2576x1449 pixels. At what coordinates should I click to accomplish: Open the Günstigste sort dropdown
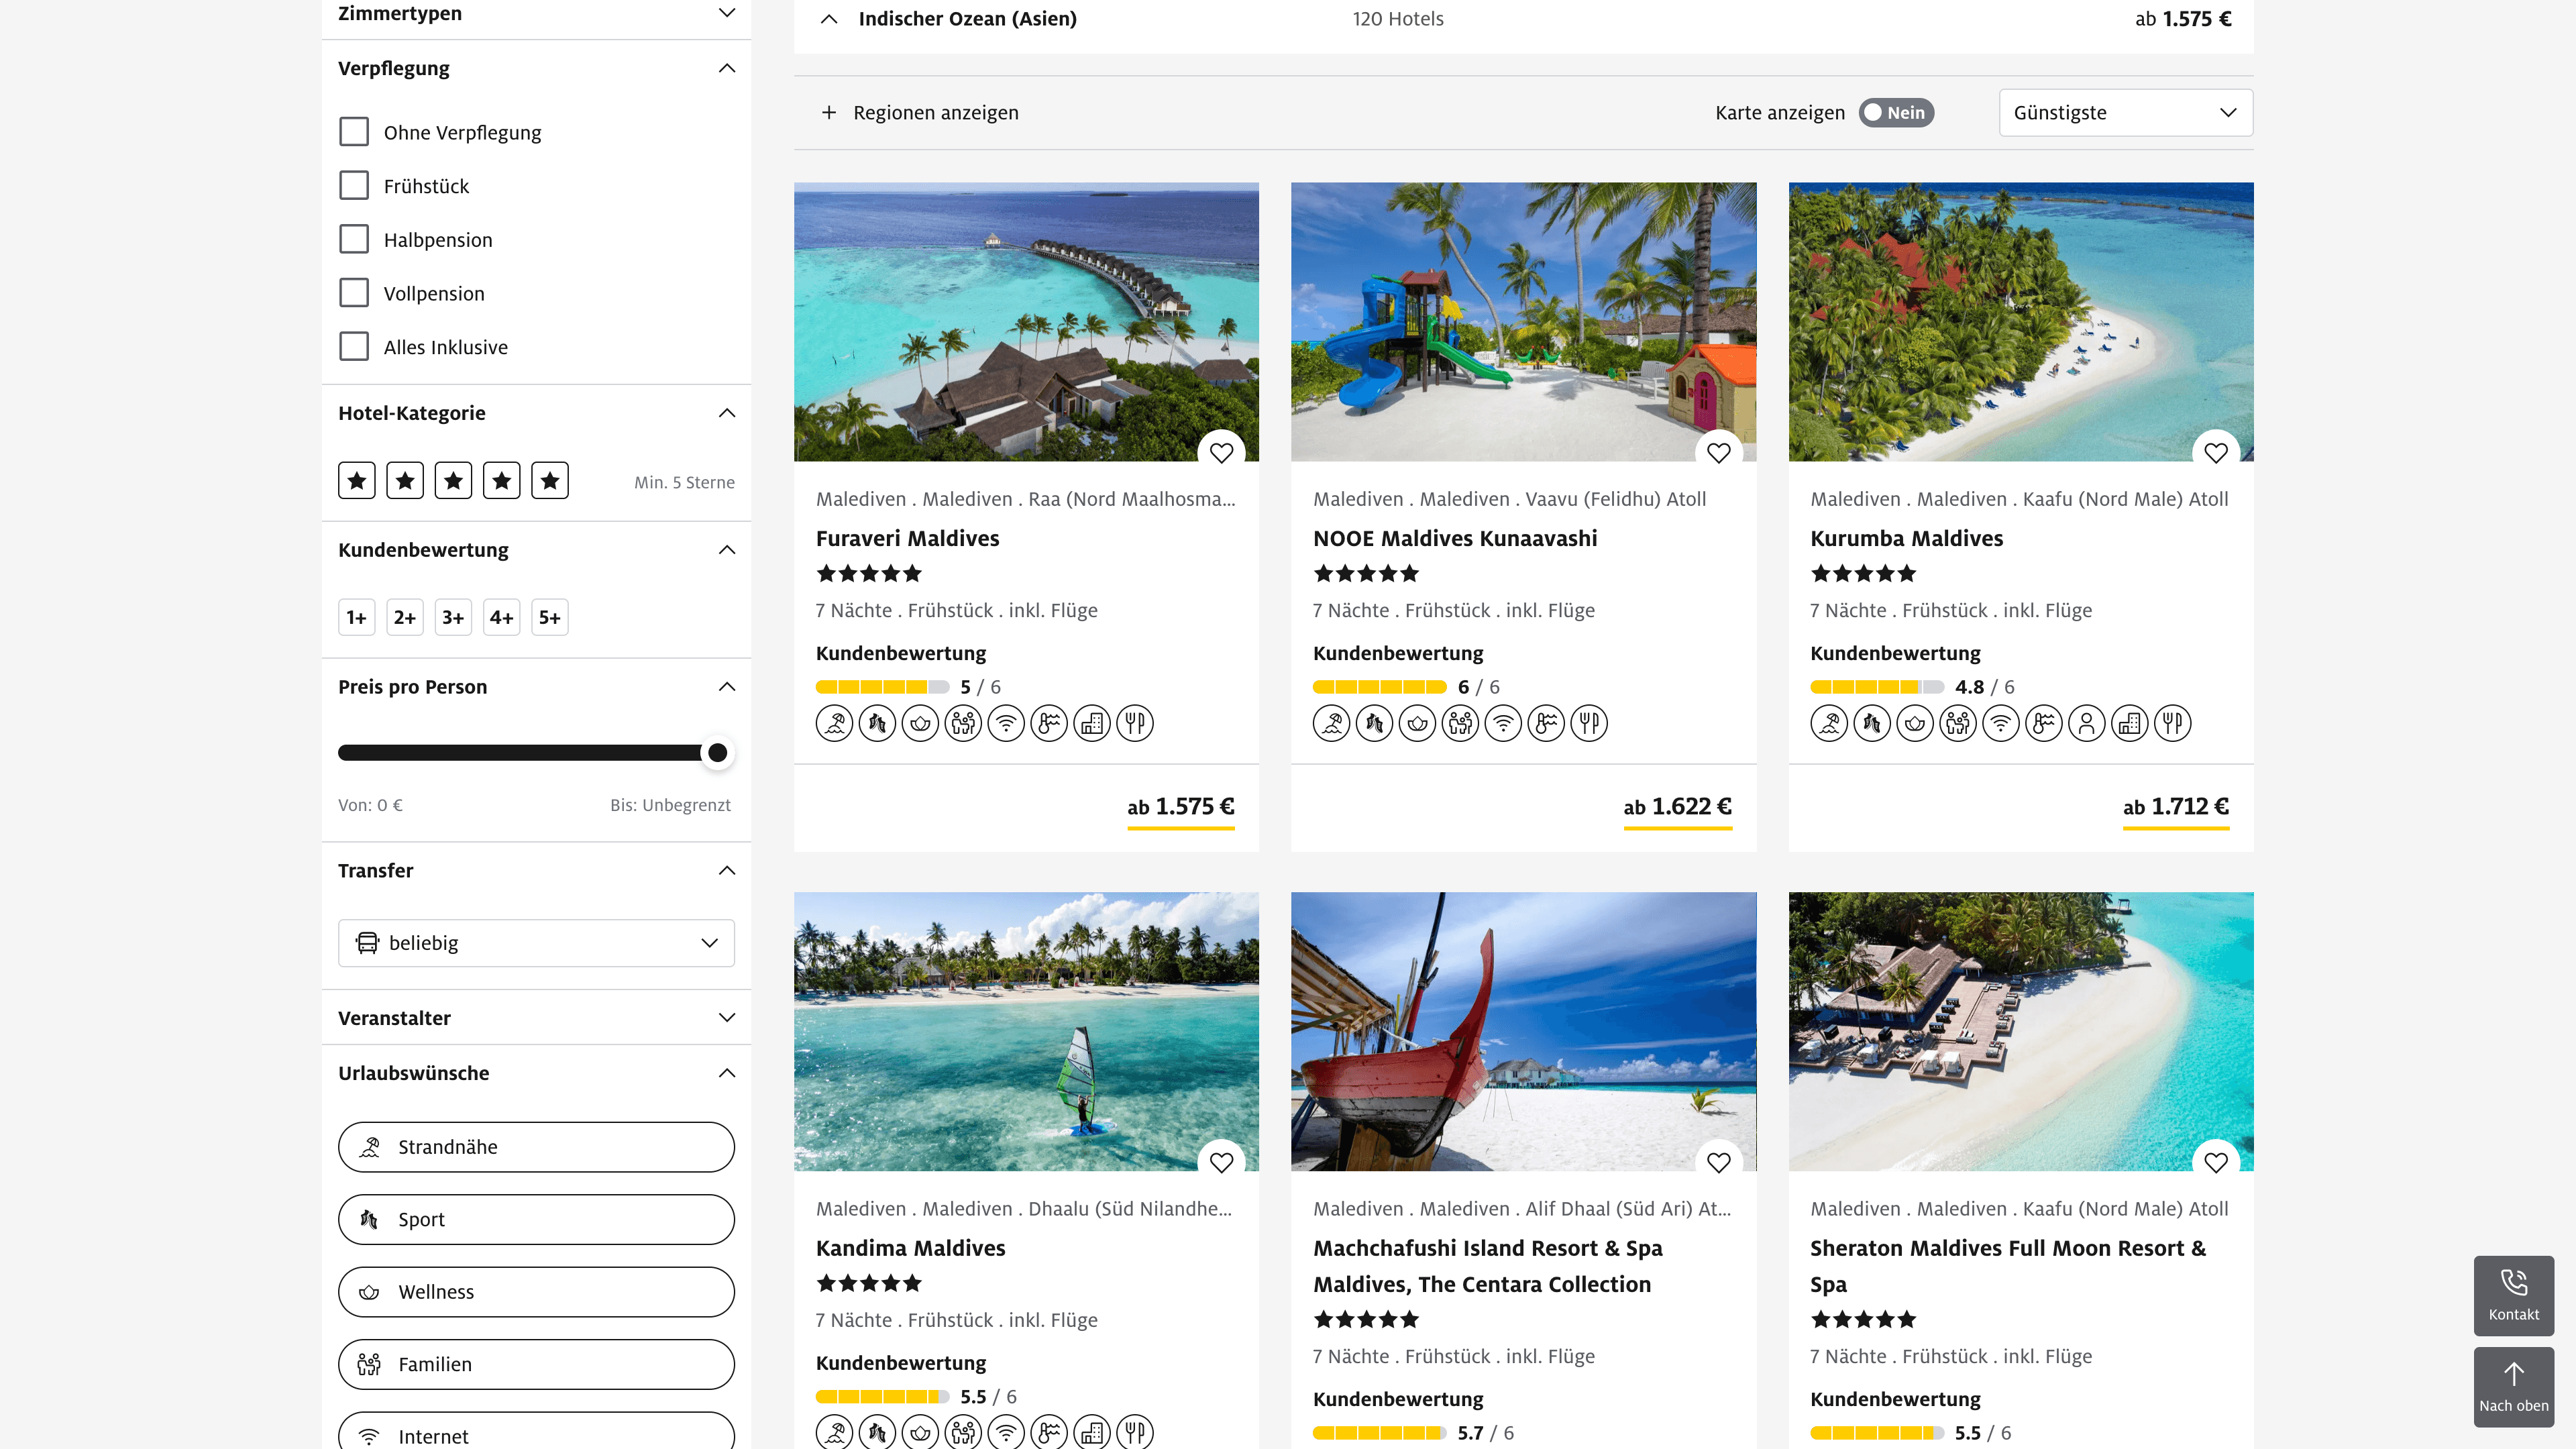coord(2125,113)
